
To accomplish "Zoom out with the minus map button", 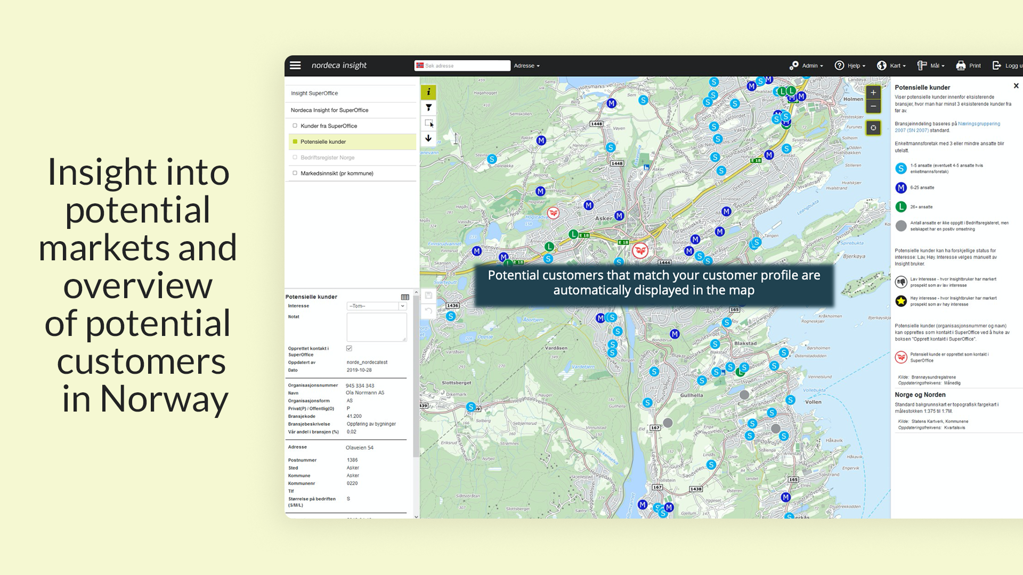I will [x=873, y=106].
